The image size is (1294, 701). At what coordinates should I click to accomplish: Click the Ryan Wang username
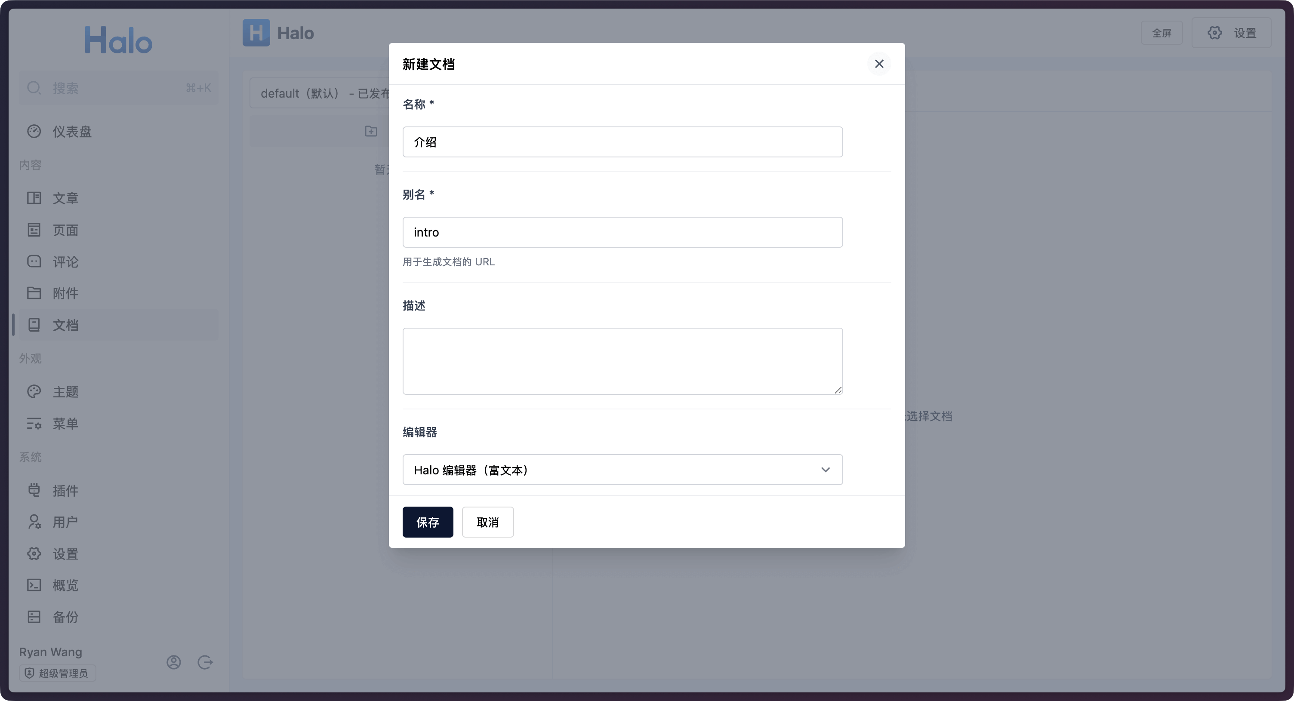pyautogui.click(x=50, y=652)
